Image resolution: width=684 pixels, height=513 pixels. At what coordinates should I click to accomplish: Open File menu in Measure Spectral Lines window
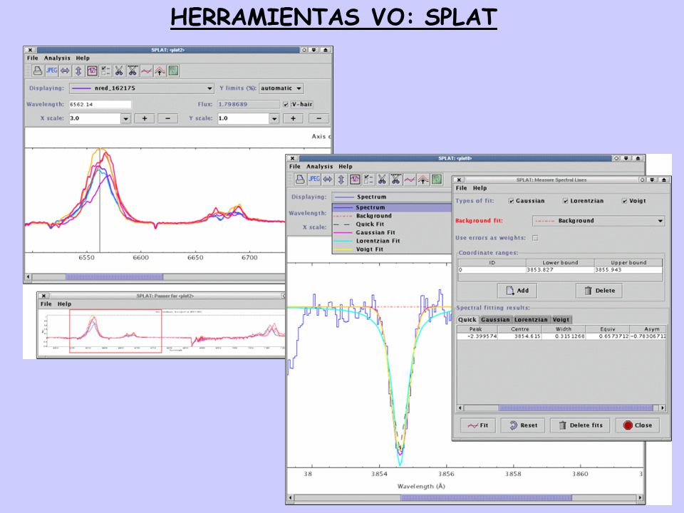point(462,188)
